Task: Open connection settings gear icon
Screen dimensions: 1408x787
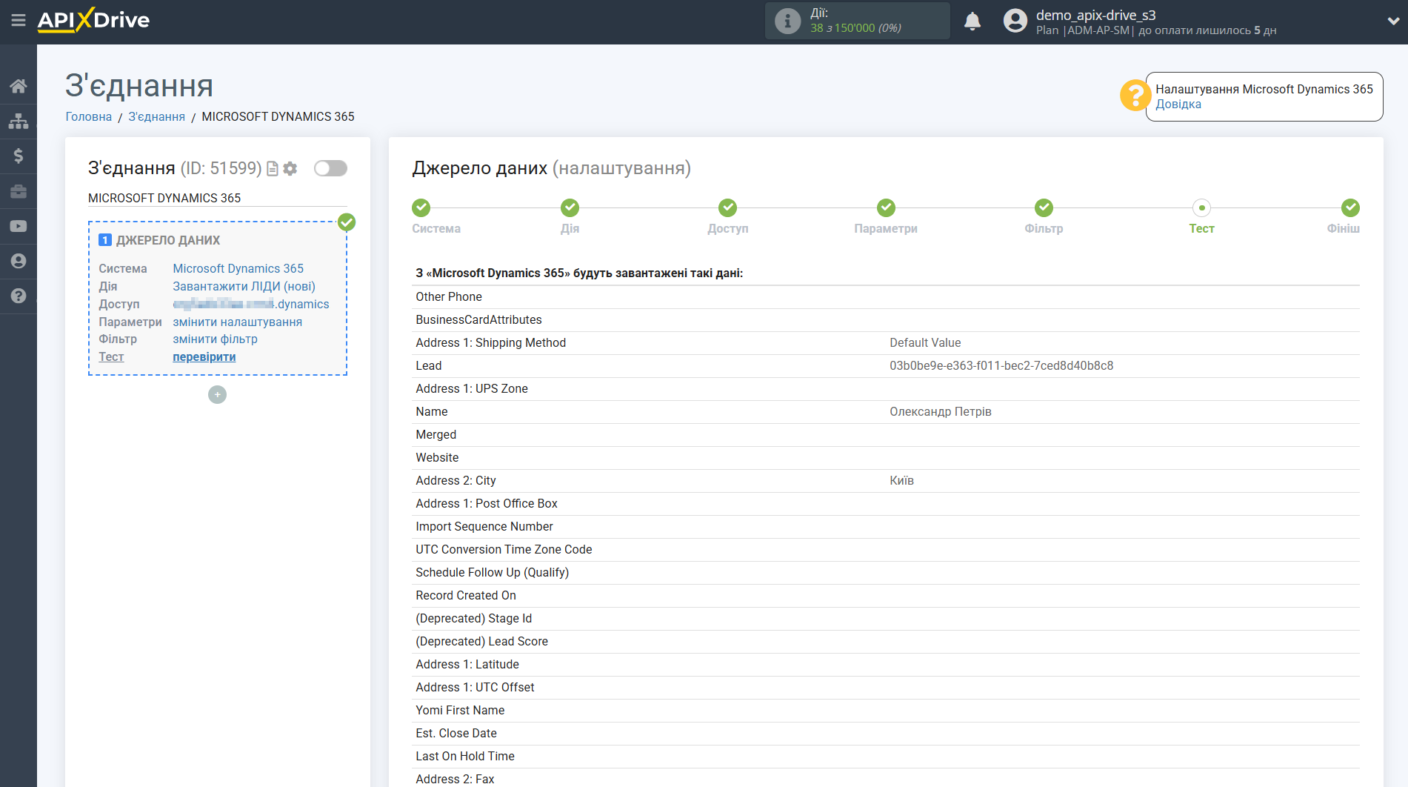Action: (x=290, y=169)
